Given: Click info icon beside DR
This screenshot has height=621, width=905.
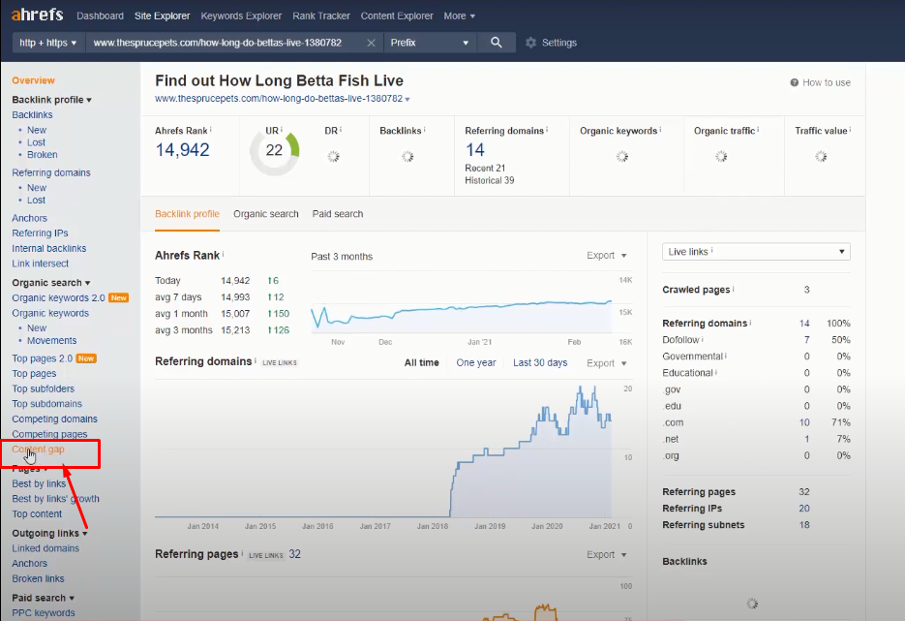Looking at the screenshot, I should (341, 130).
